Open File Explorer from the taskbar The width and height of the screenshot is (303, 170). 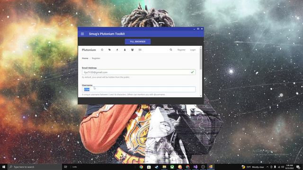(164, 167)
